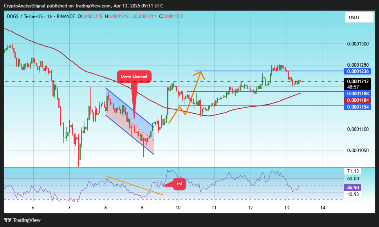
Task: Click the RSI value label 46.90
Action: pyautogui.click(x=353, y=187)
